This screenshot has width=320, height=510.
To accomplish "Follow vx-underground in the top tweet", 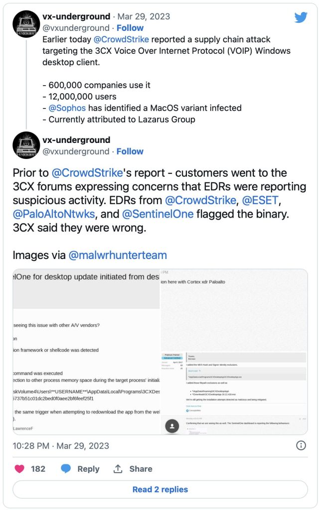I will coord(130,28).
